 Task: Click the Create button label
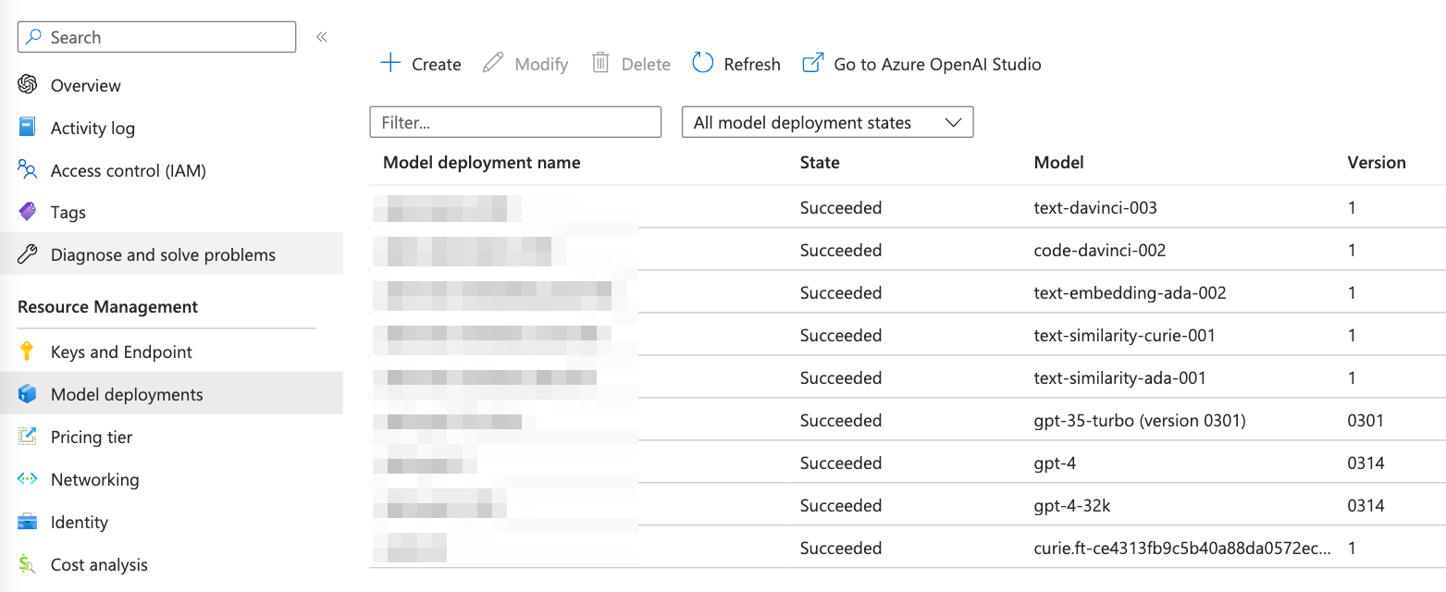point(437,64)
